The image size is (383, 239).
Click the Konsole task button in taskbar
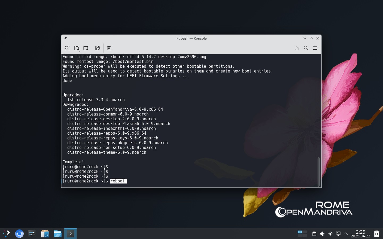pyautogui.click(x=70, y=234)
